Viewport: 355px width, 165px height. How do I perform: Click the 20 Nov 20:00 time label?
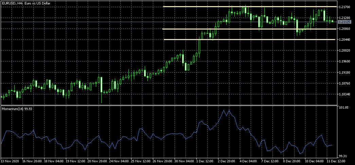[x=97, y=161]
